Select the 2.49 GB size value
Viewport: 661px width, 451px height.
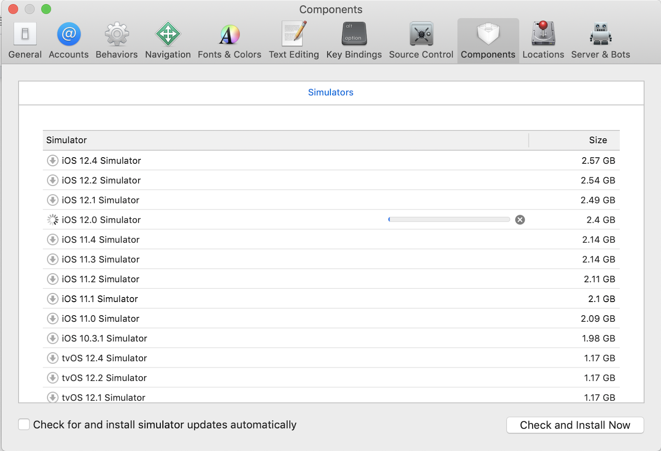598,200
